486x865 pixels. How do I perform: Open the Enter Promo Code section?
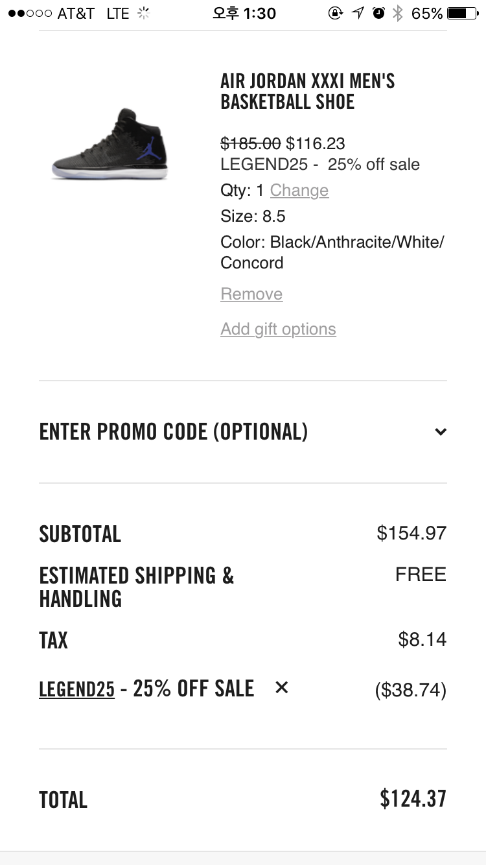pyautogui.click(x=174, y=432)
